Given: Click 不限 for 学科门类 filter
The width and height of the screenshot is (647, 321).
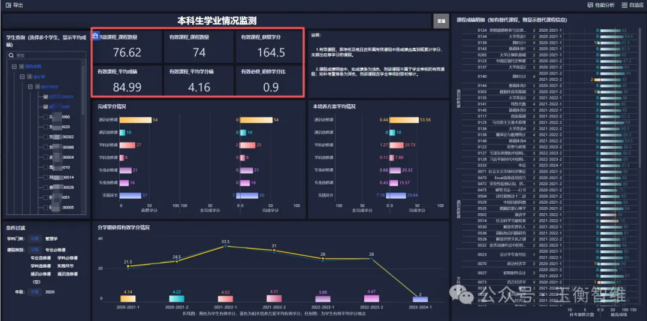Looking at the screenshot, I should (x=34, y=238).
